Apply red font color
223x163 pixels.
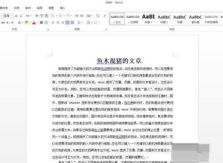(34, 22)
